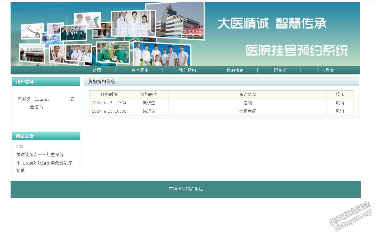Cancel the 12:34 appointment with 取消
376x242 pixels.
click(x=340, y=103)
